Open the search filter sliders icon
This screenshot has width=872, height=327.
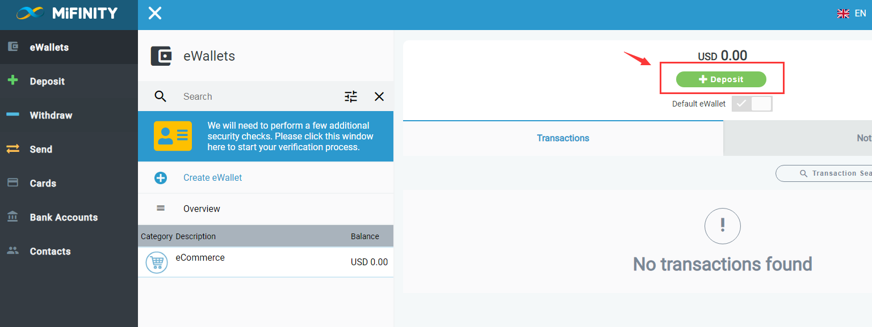(x=351, y=96)
